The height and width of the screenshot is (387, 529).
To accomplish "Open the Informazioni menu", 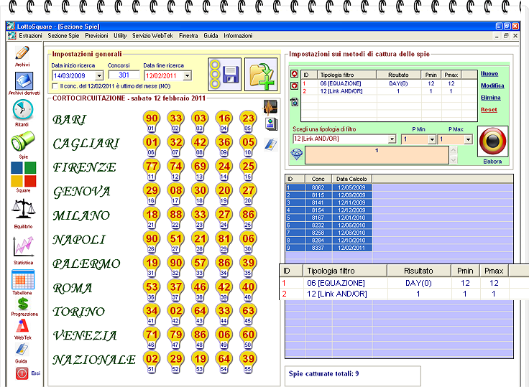I will pos(238,36).
